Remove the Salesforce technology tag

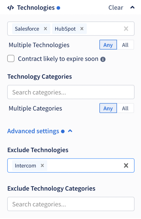click(x=45, y=29)
